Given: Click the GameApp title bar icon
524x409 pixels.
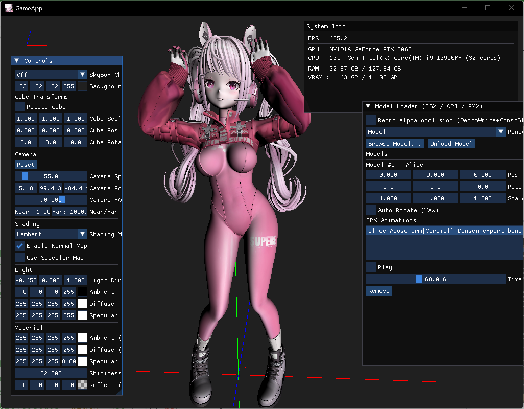Looking at the screenshot, I should point(8,8).
